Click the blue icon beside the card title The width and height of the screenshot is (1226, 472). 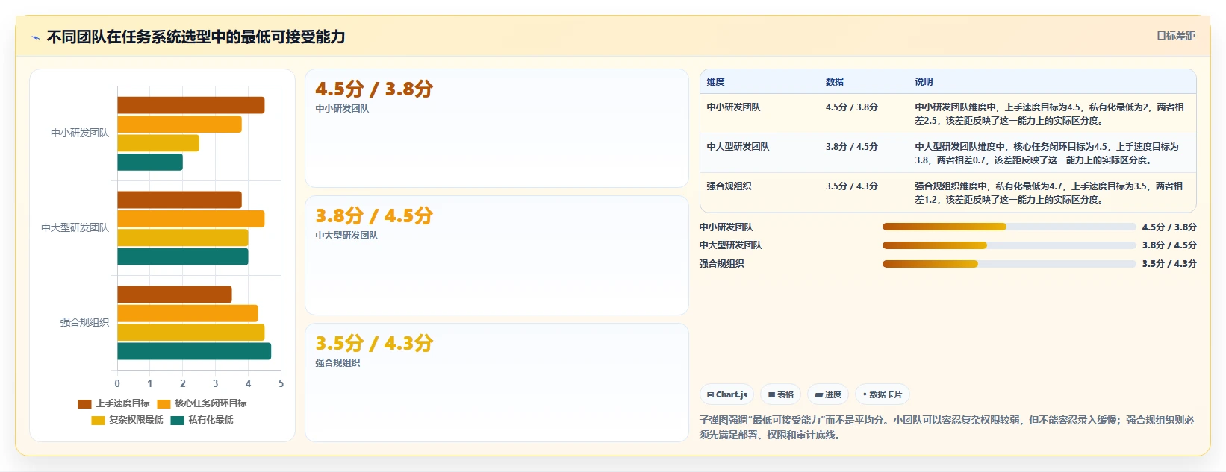pyautogui.click(x=35, y=37)
